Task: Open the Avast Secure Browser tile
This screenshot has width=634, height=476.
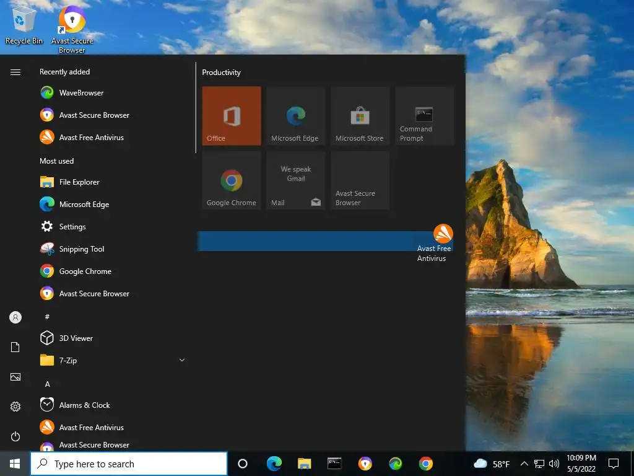Action: (360, 180)
